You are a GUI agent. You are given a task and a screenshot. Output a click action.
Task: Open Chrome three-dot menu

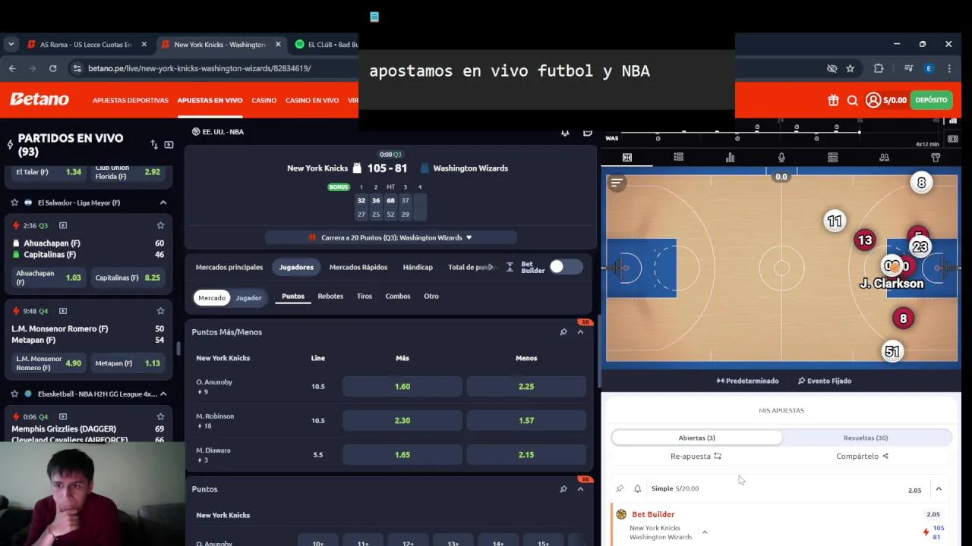(949, 68)
